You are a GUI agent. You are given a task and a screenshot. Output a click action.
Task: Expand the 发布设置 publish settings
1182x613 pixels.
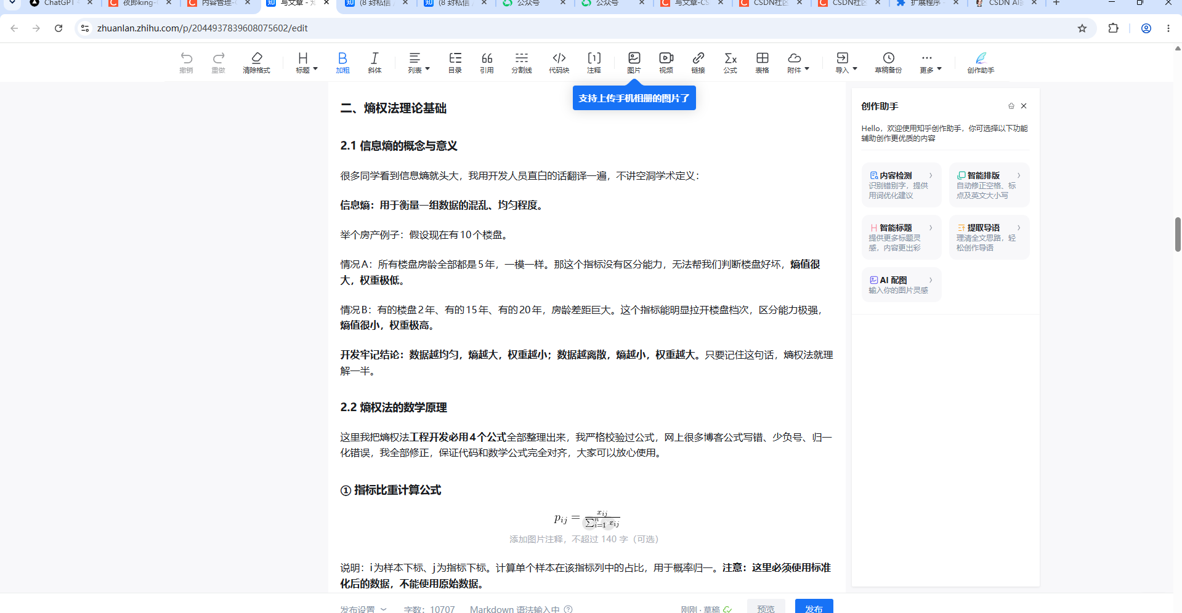pyautogui.click(x=363, y=609)
